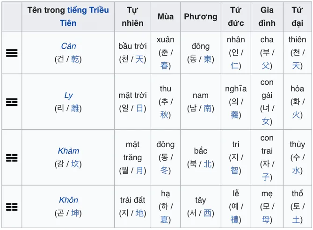Click the 離 character link
Screen dimensions: 313x230
pos(75,108)
